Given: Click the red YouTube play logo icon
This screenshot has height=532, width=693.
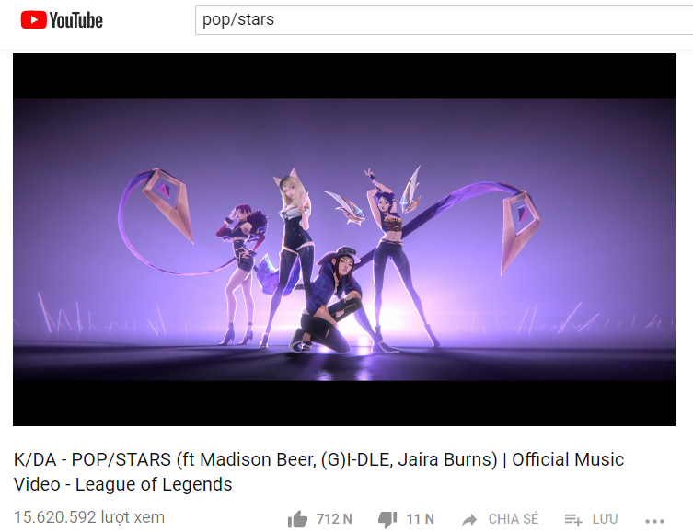Looking at the screenshot, I should 33,20.
